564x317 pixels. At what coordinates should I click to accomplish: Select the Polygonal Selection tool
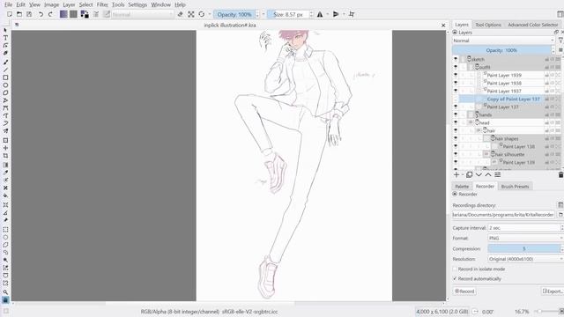5,245
